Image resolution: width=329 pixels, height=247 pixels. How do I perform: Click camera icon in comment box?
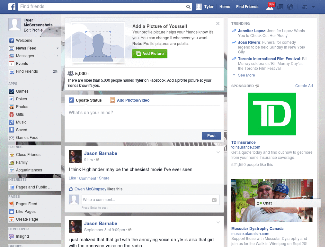click(x=214, y=200)
